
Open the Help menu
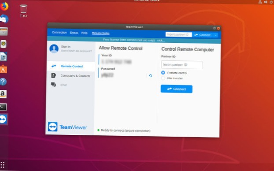click(x=85, y=33)
